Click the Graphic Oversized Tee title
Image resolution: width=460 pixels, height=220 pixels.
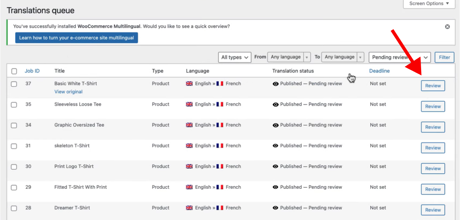click(79, 125)
